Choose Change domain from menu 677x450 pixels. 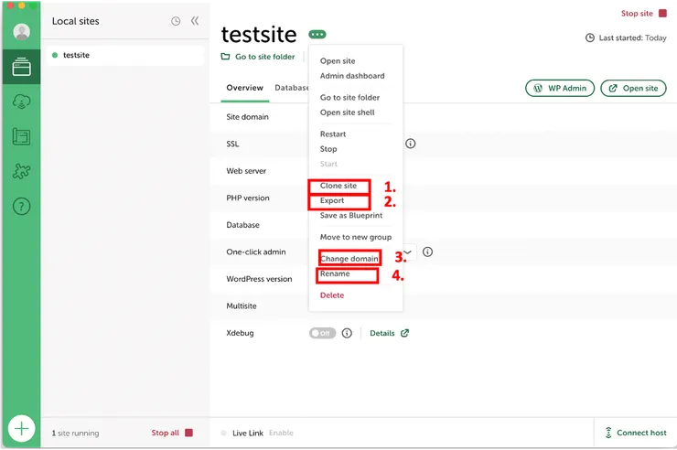(349, 259)
